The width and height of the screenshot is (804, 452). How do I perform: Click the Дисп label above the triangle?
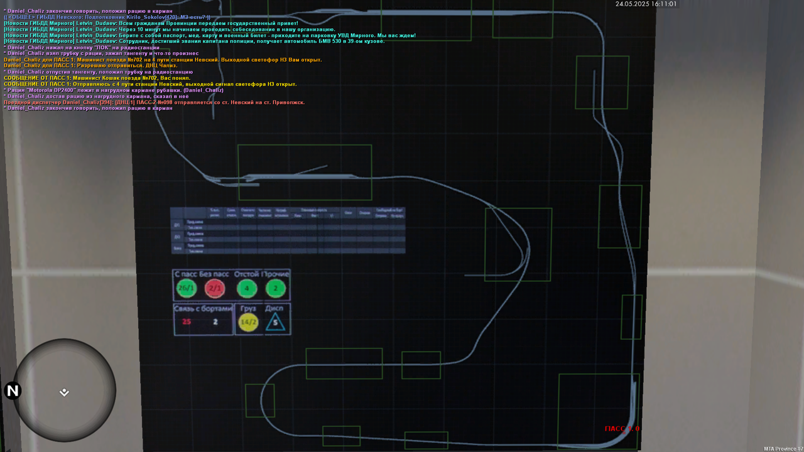click(274, 308)
